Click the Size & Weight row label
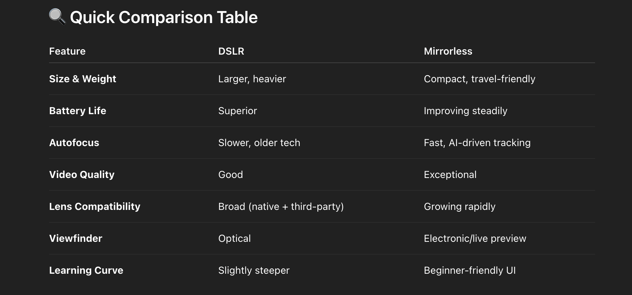This screenshot has width=632, height=295. [82, 79]
